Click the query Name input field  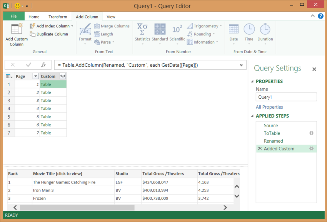[x=286, y=97]
